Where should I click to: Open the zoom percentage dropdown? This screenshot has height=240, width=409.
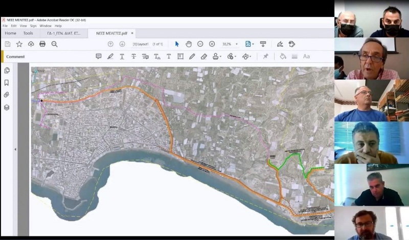pos(237,44)
